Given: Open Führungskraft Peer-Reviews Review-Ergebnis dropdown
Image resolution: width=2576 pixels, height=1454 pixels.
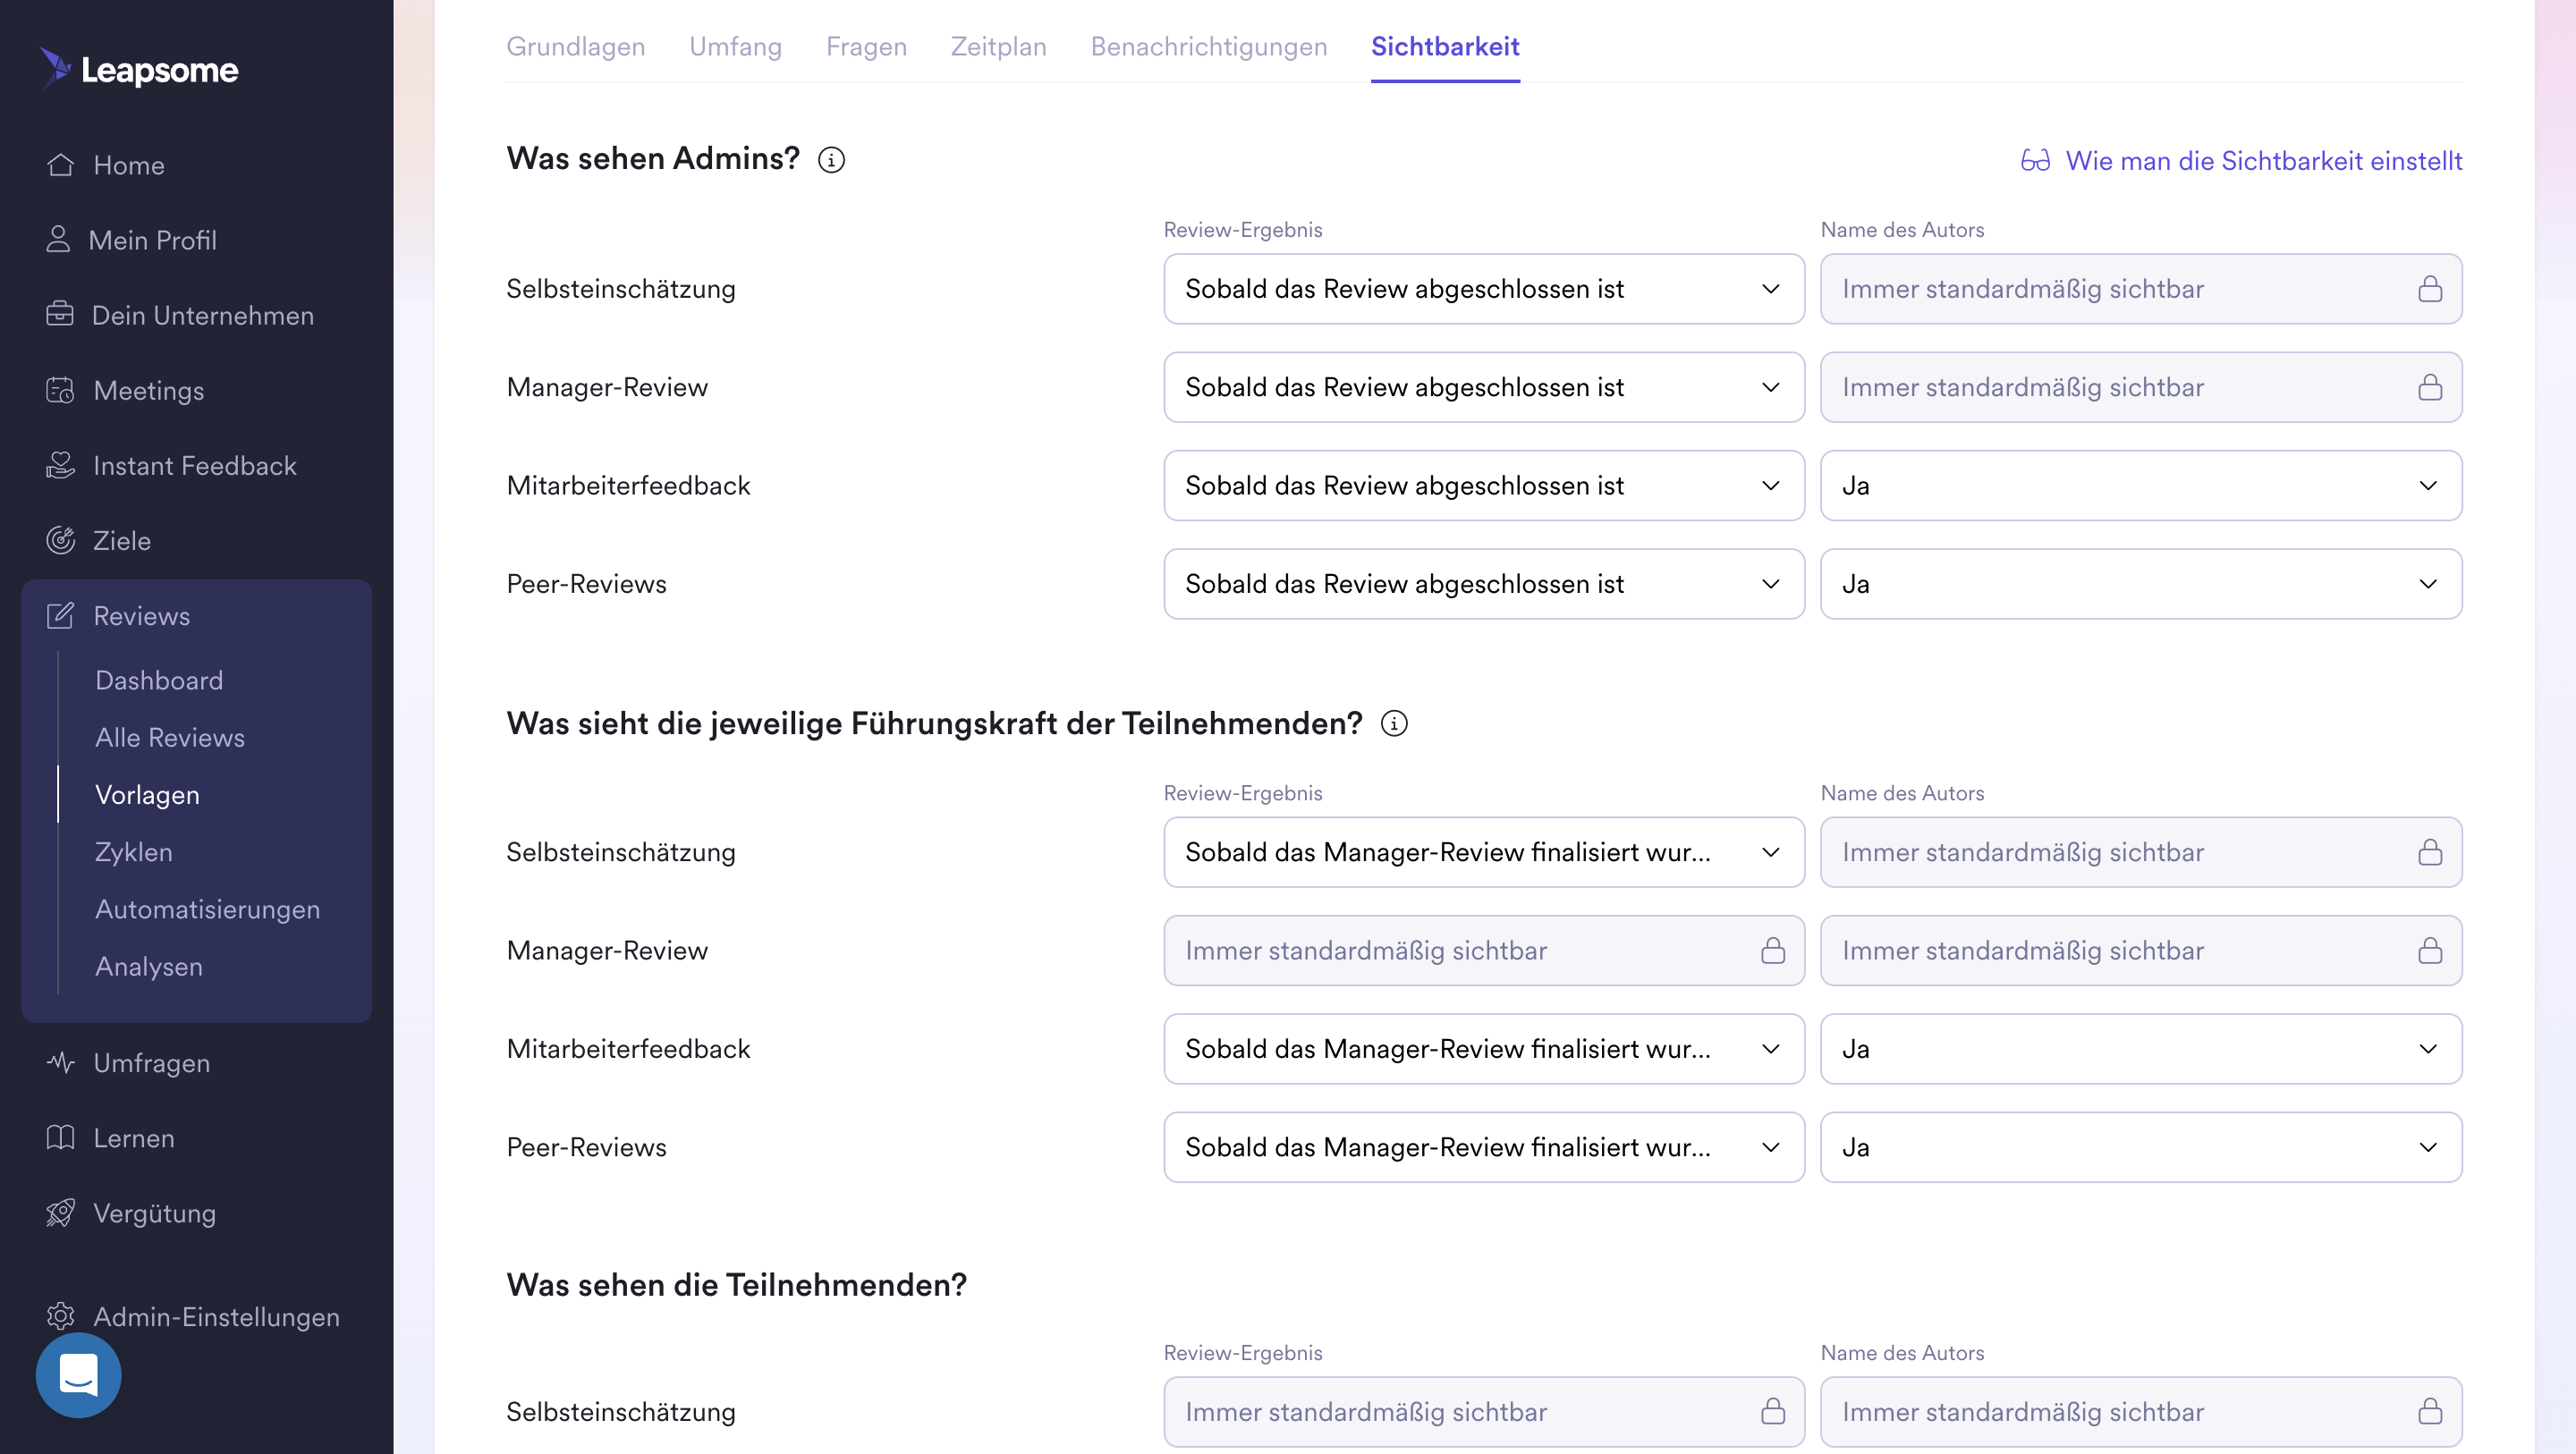Looking at the screenshot, I should click(1484, 1147).
